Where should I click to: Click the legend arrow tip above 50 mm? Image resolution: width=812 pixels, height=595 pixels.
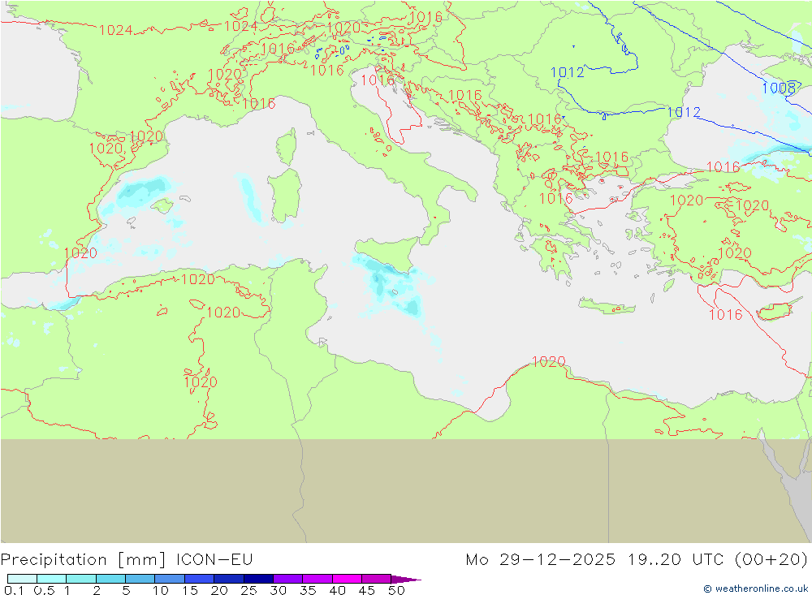407,579
